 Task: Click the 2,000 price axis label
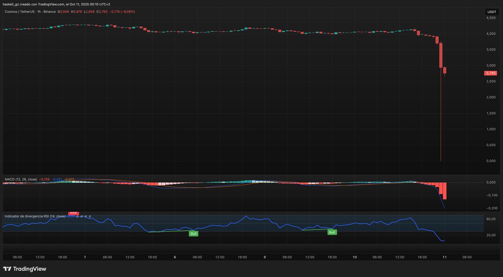491,97
